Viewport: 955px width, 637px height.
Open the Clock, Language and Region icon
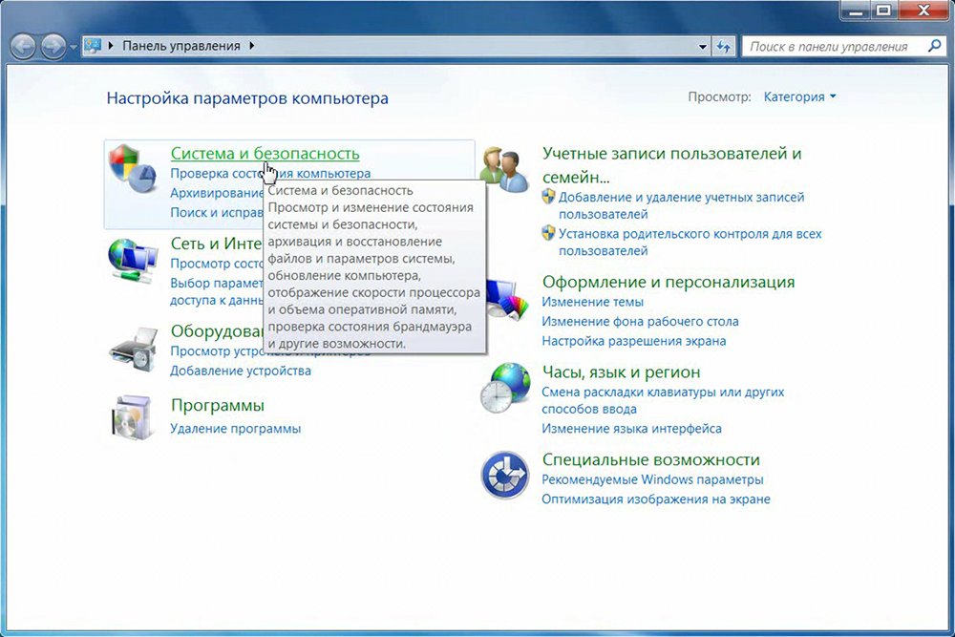pyautogui.click(x=504, y=388)
